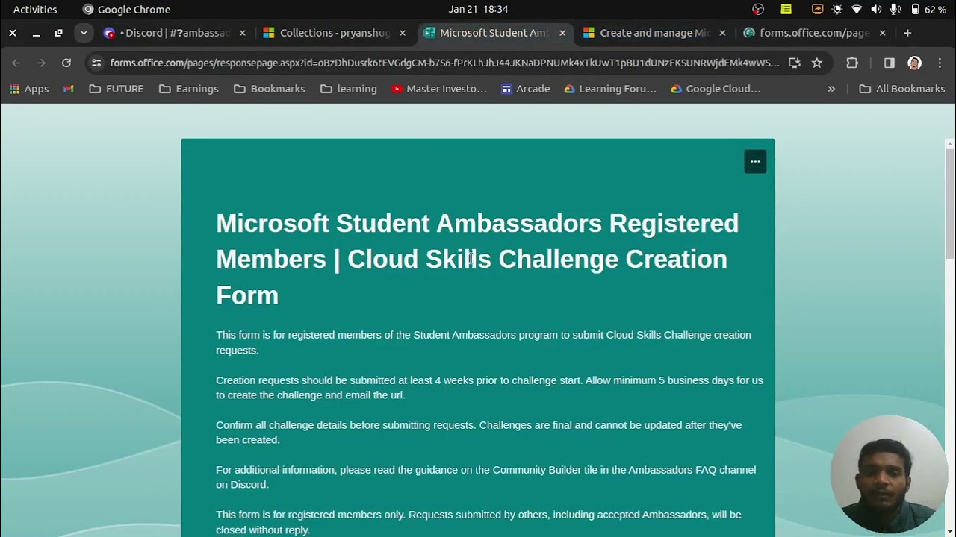Viewport: 956px width, 537px height.
Task: Open the Master Investor YouTube bookmark
Action: [439, 89]
